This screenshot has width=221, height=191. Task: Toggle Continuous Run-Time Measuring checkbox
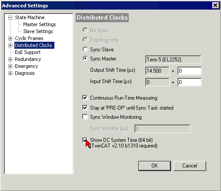point(85,97)
